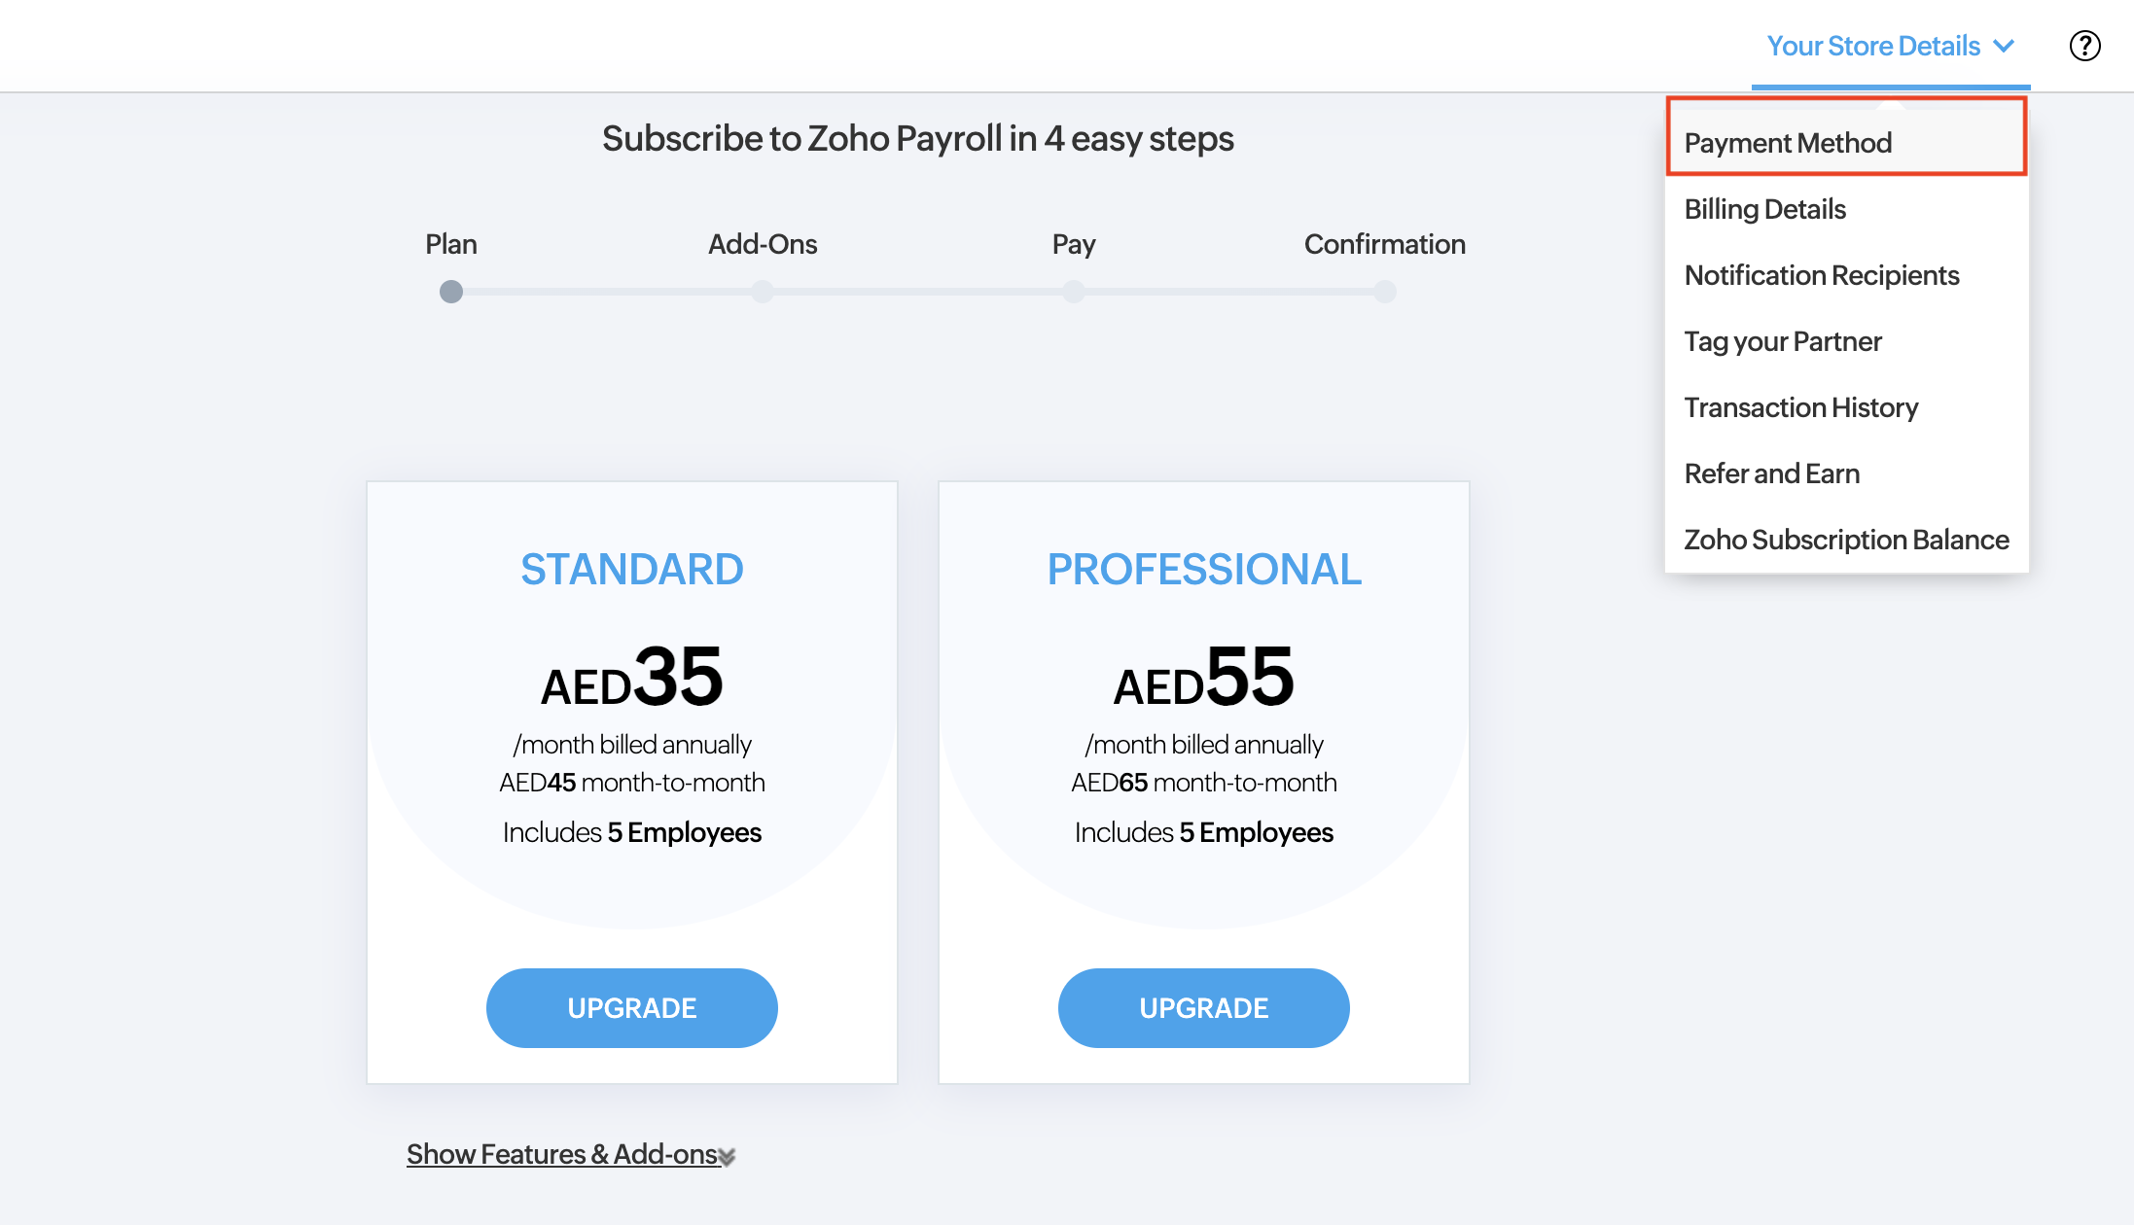This screenshot has width=2134, height=1225.
Task: Upgrade to the Professional plan
Action: [x=1203, y=1008]
